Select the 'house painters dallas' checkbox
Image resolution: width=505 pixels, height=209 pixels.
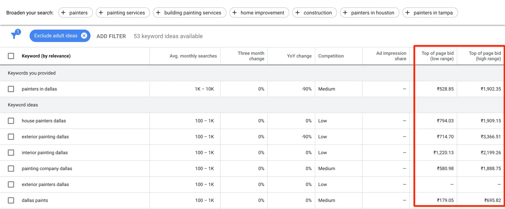(x=11, y=121)
